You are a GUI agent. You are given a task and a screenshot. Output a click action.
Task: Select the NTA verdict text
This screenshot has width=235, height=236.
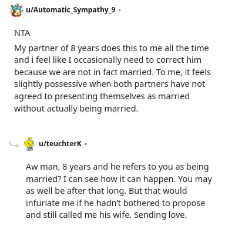click(x=22, y=33)
